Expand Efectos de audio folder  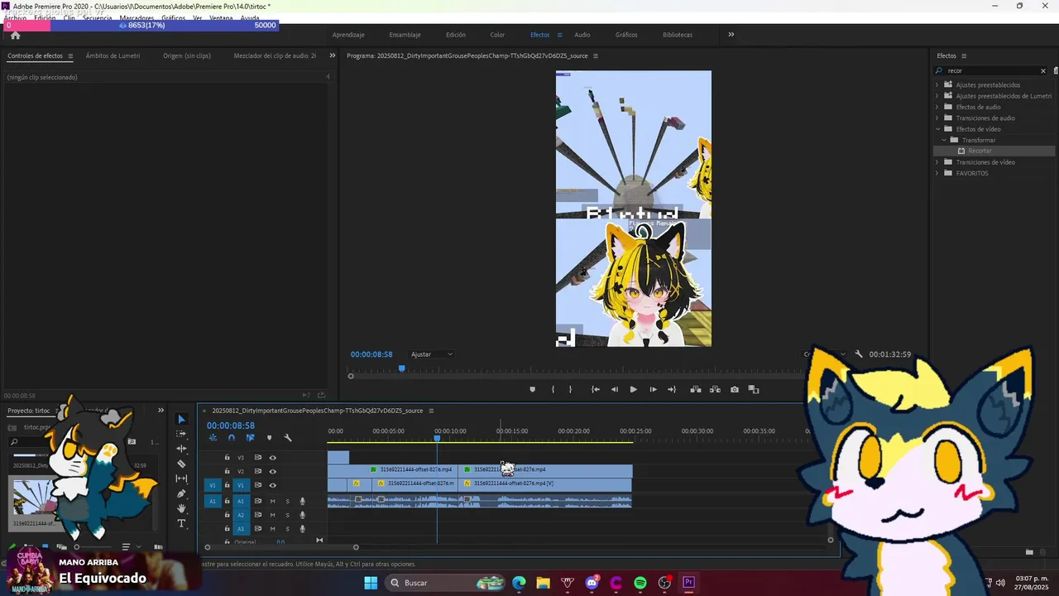tap(937, 107)
